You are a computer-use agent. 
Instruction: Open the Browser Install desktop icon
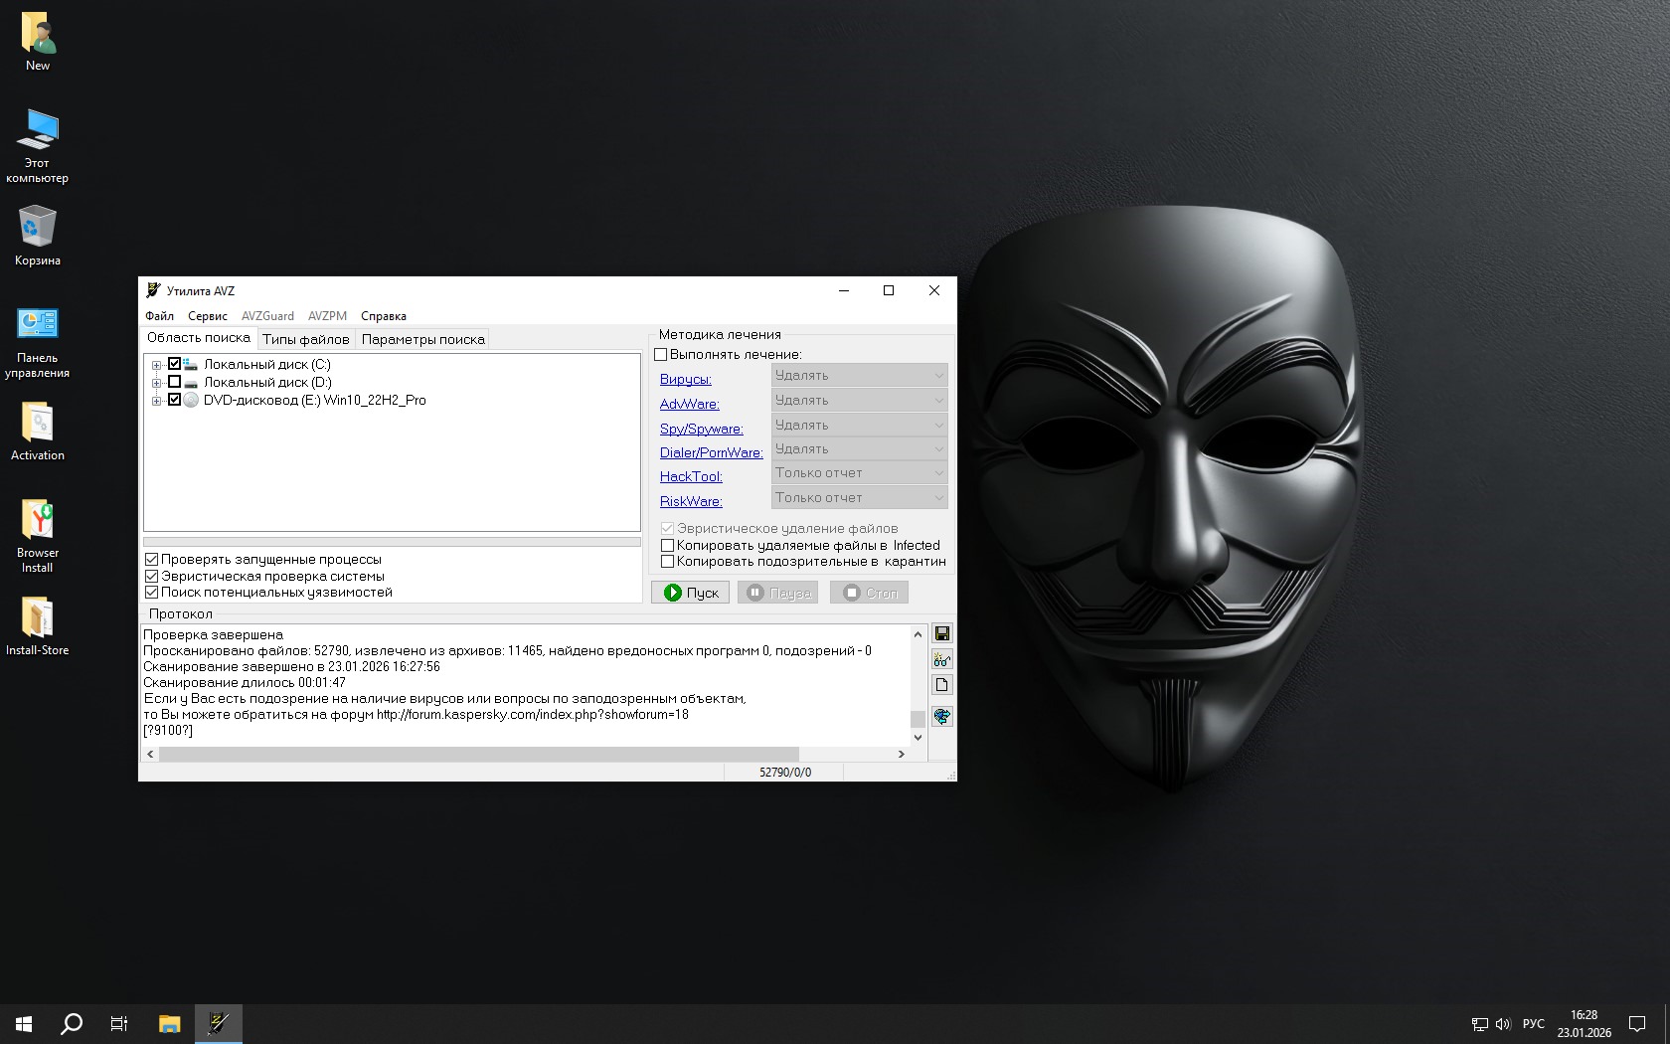click(x=38, y=535)
